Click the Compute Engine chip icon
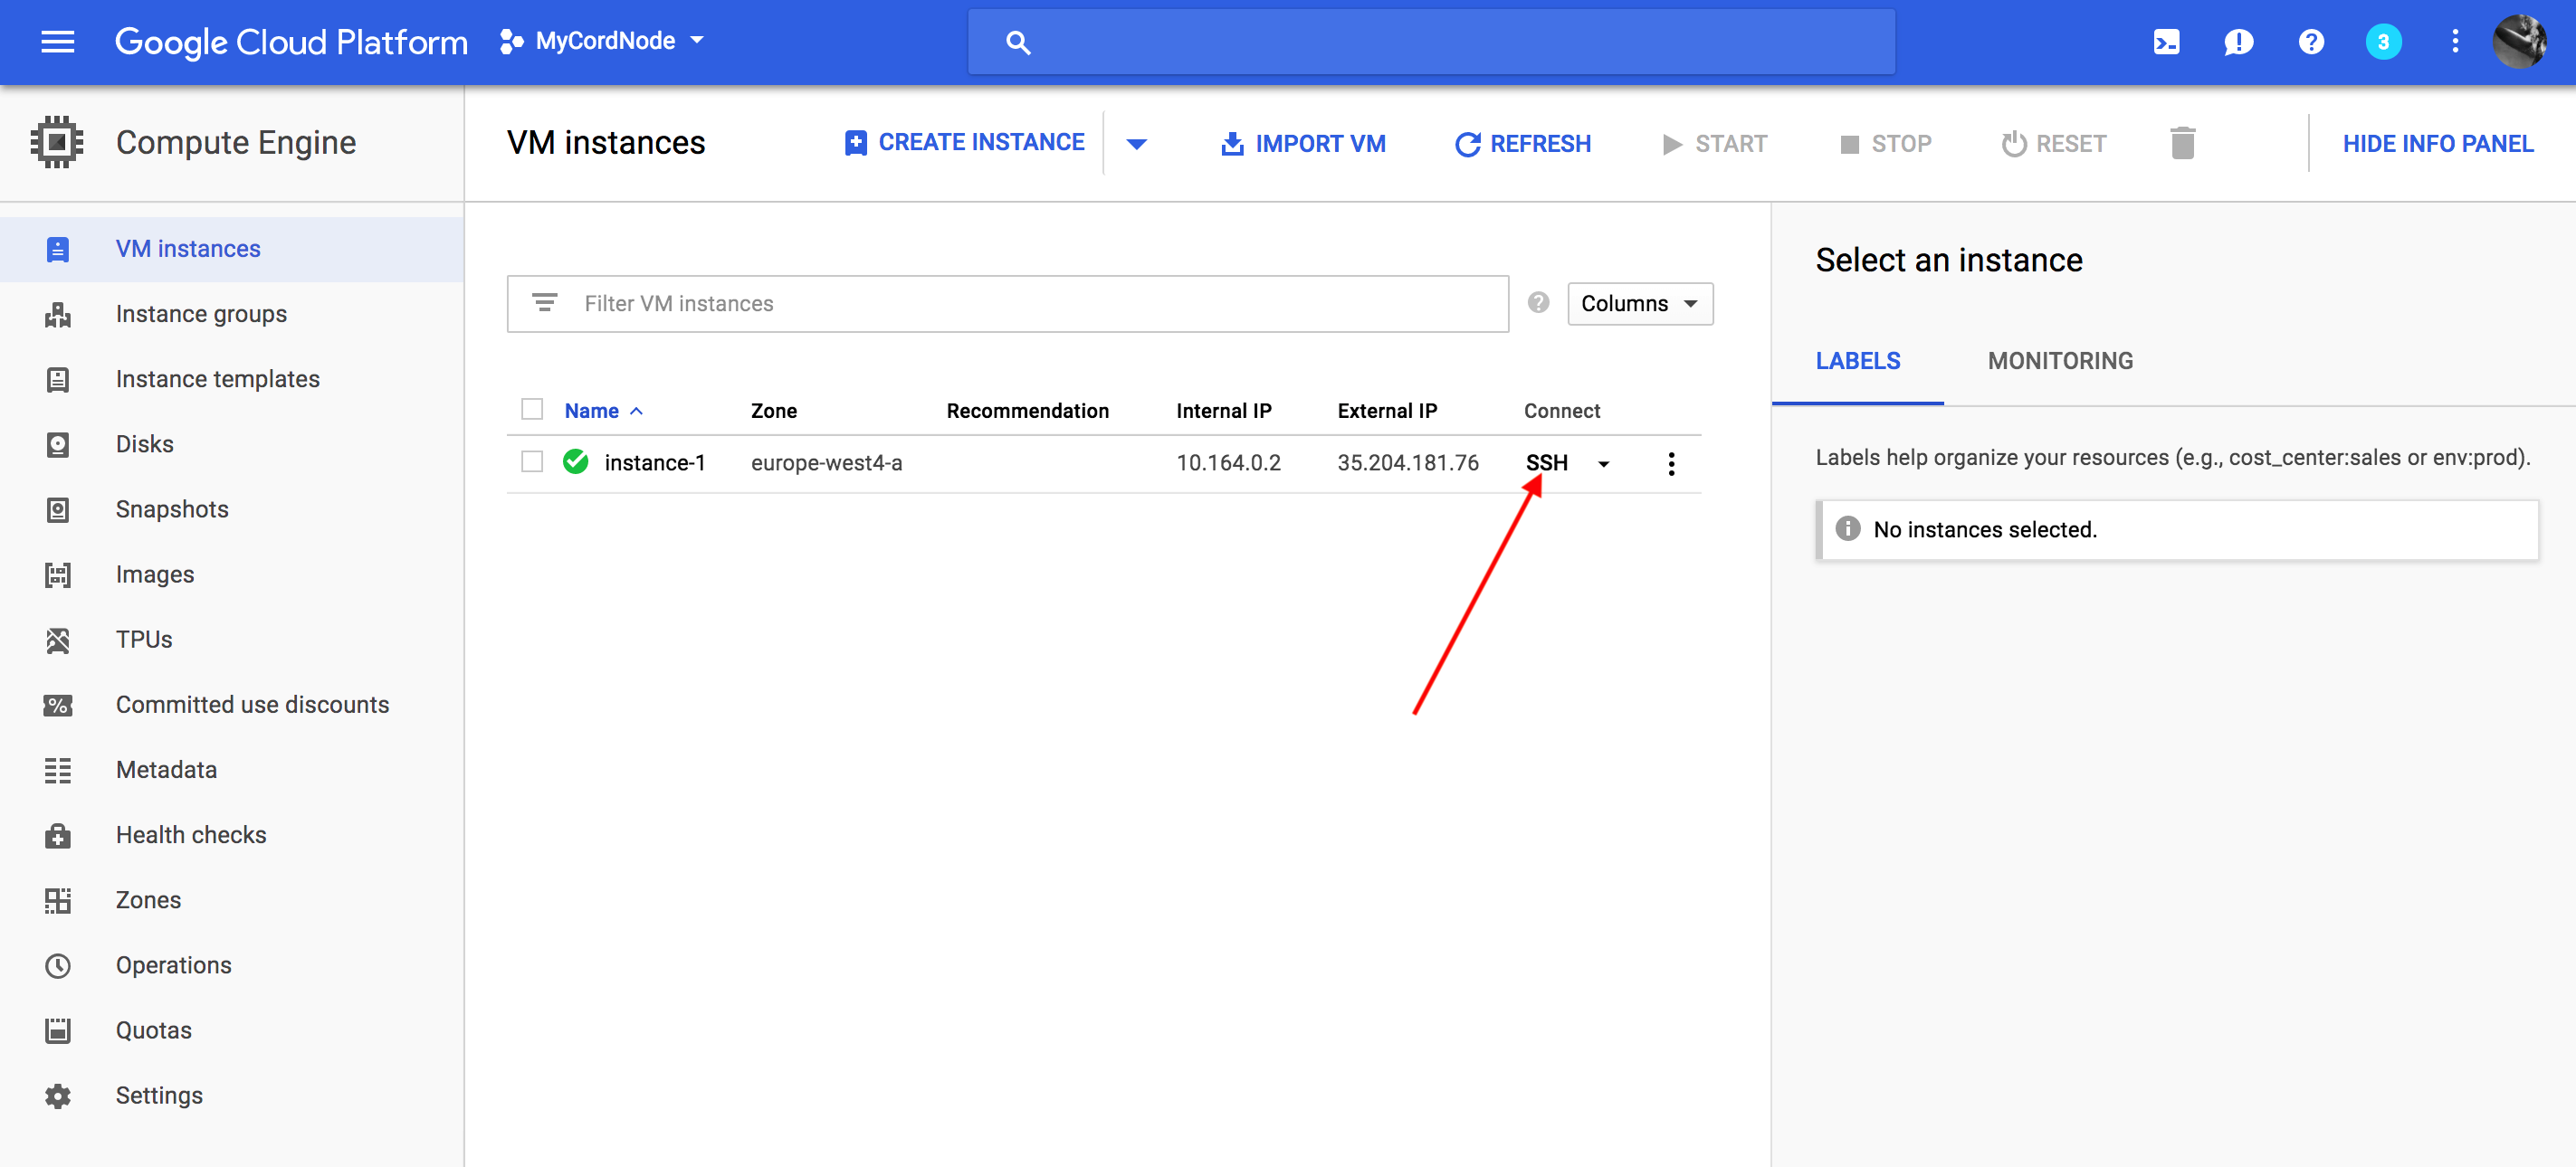The height and width of the screenshot is (1167, 2576). [57, 143]
